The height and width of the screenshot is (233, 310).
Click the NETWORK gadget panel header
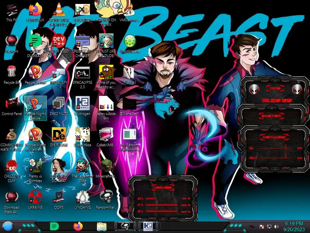[274, 137]
